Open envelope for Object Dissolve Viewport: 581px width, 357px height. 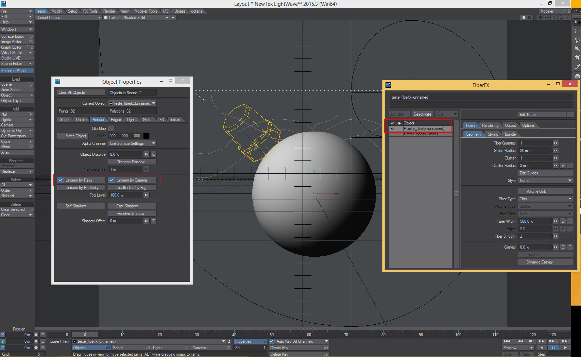pos(153,154)
